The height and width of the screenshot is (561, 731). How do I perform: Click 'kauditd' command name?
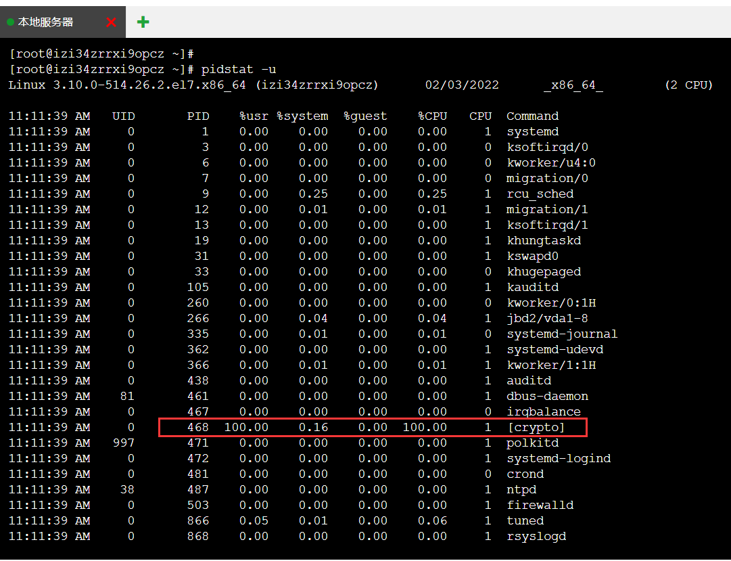(533, 288)
